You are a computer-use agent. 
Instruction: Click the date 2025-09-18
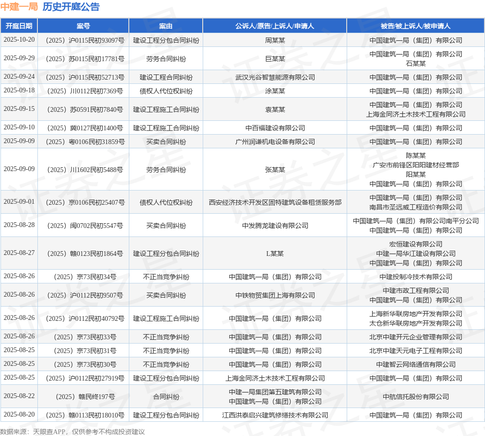(19, 91)
